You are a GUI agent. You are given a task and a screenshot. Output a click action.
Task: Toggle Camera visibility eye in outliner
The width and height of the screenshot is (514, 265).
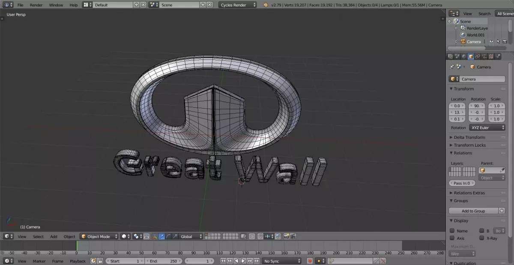pos(491,41)
